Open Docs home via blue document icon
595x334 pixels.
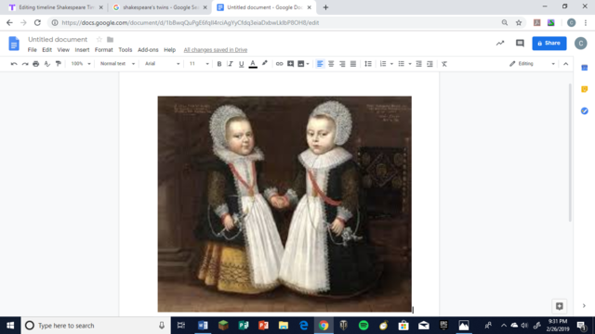point(14,44)
